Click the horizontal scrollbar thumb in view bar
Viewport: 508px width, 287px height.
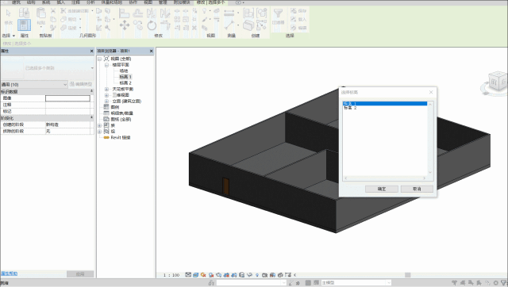point(407,275)
